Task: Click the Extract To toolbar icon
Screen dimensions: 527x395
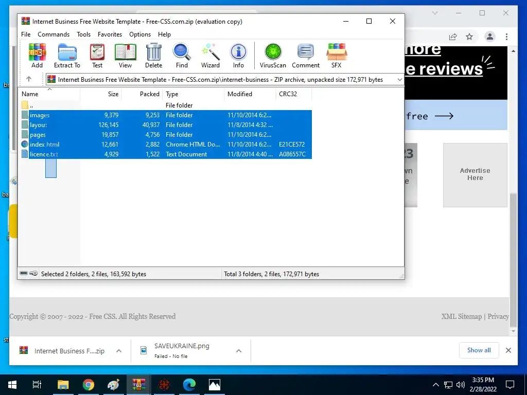Action: pos(67,56)
